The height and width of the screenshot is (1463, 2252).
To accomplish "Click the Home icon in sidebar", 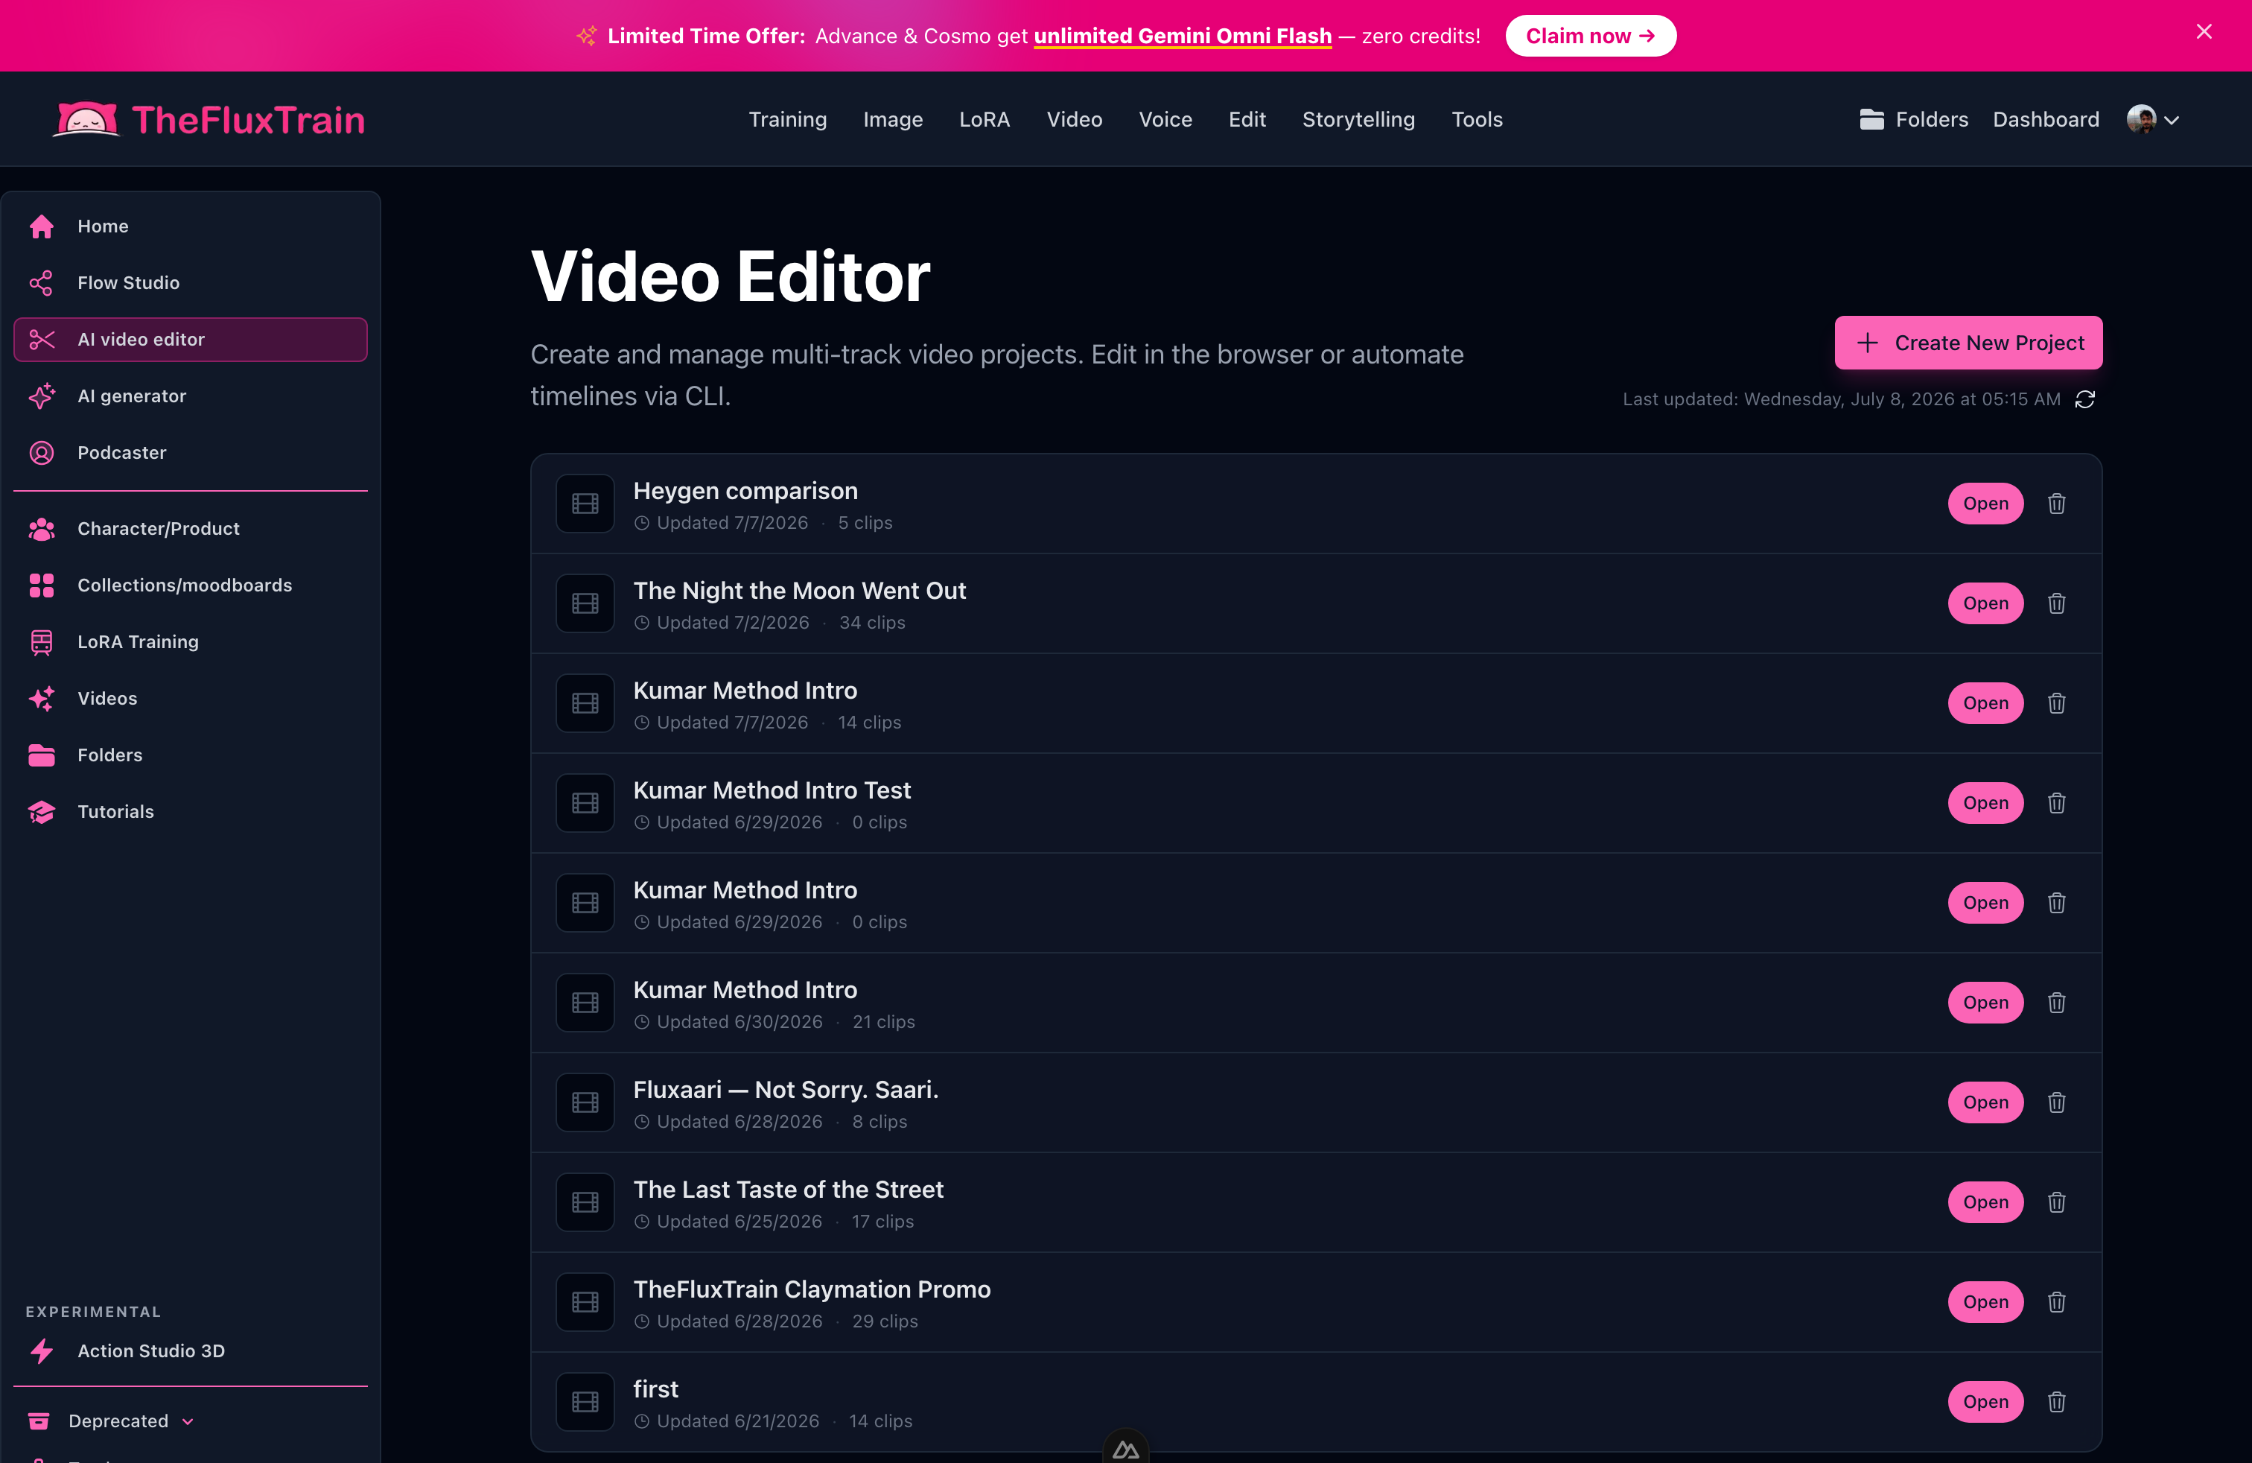I will (x=42, y=226).
